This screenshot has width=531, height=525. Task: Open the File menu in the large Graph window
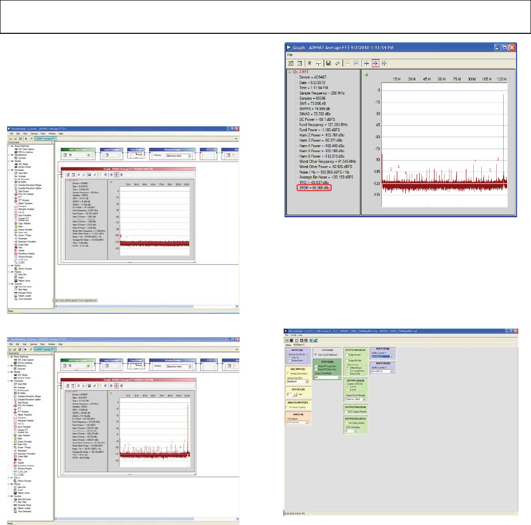pyautogui.click(x=290, y=55)
